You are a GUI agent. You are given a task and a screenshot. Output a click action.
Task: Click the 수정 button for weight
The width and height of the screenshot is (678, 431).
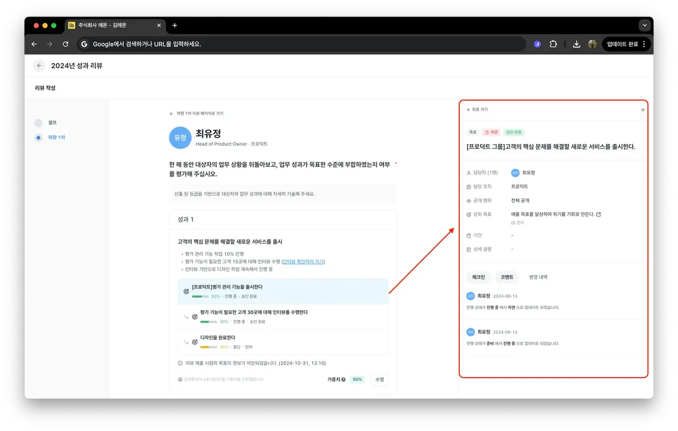point(380,379)
